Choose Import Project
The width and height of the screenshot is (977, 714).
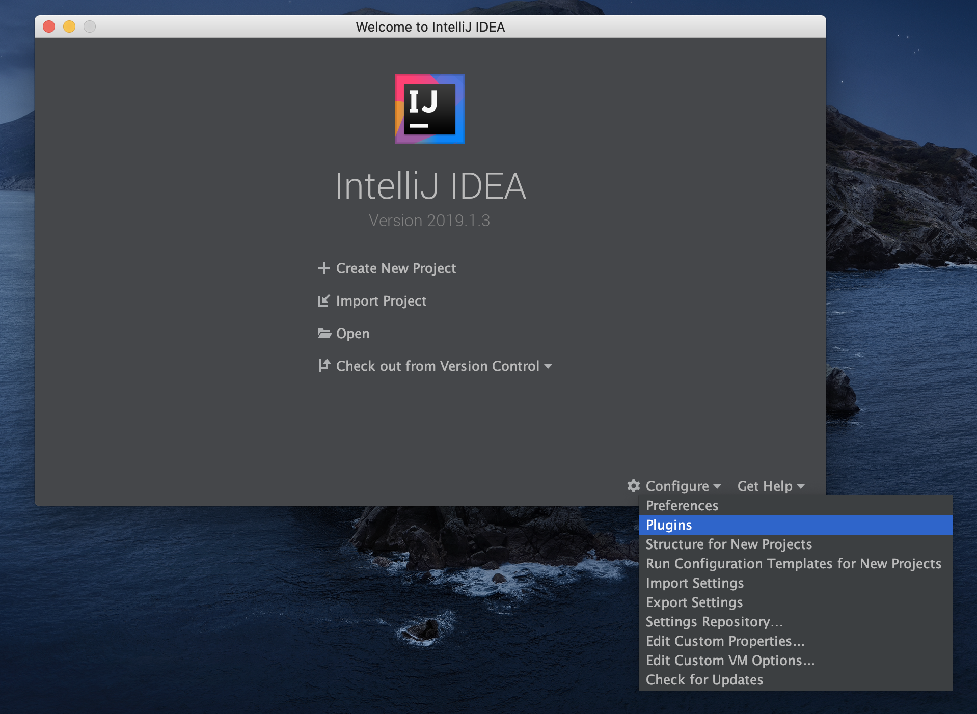pos(381,301)
